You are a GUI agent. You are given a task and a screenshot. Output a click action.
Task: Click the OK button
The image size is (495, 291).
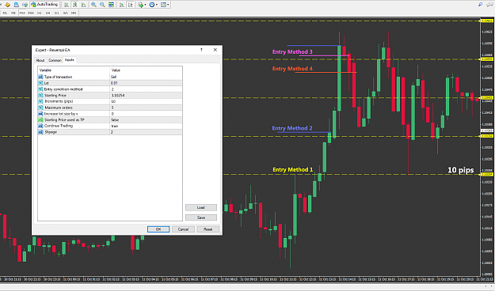click(x=158, y=229)
